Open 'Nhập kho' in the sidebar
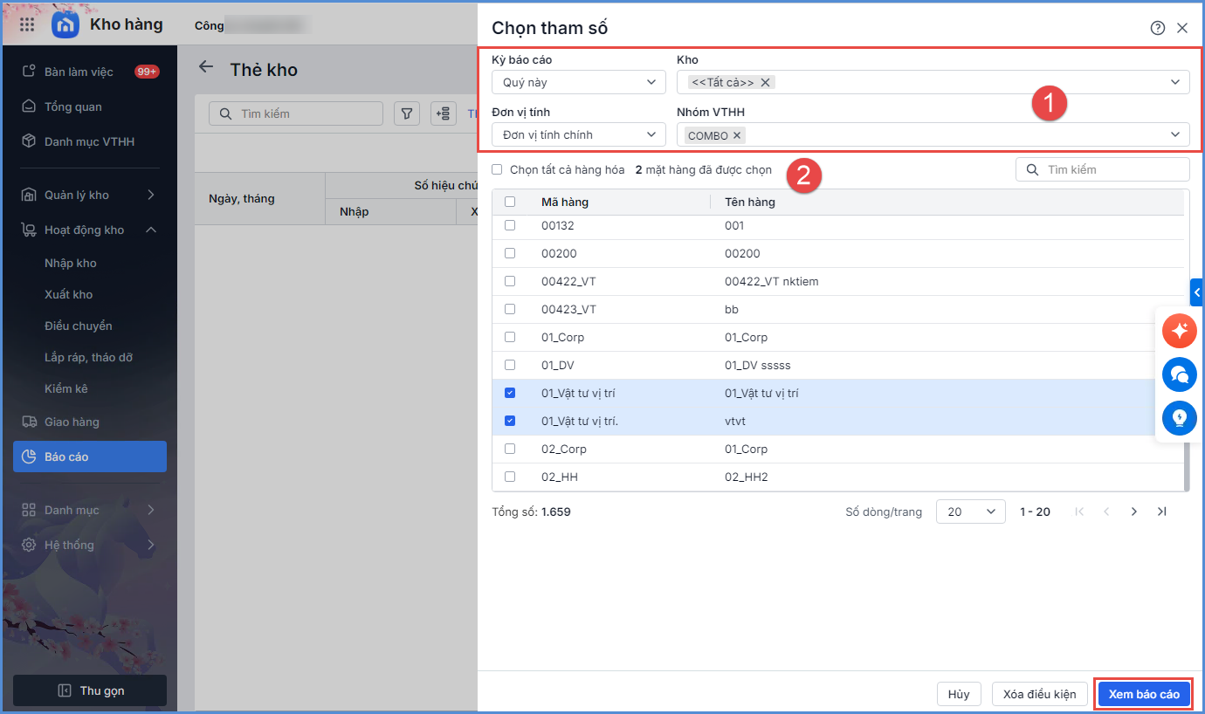 point(71,263)
